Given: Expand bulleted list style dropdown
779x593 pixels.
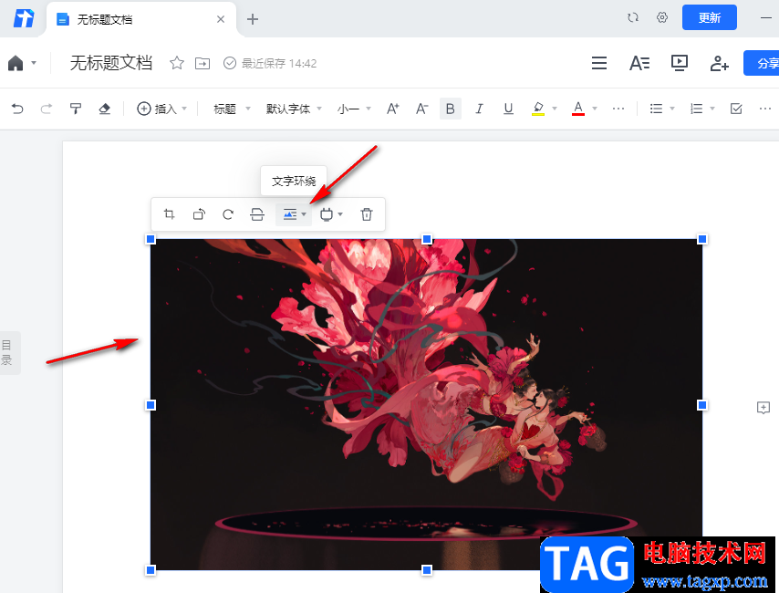Looking at the screenshot, I should pyautogui.click(x=672, y=109).
